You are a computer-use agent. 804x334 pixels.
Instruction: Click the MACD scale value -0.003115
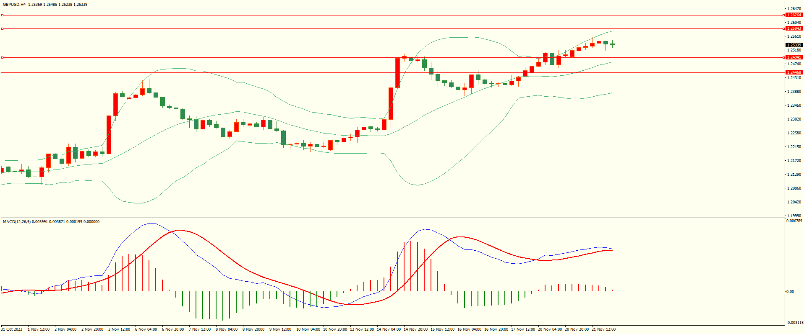click(794, 323)
